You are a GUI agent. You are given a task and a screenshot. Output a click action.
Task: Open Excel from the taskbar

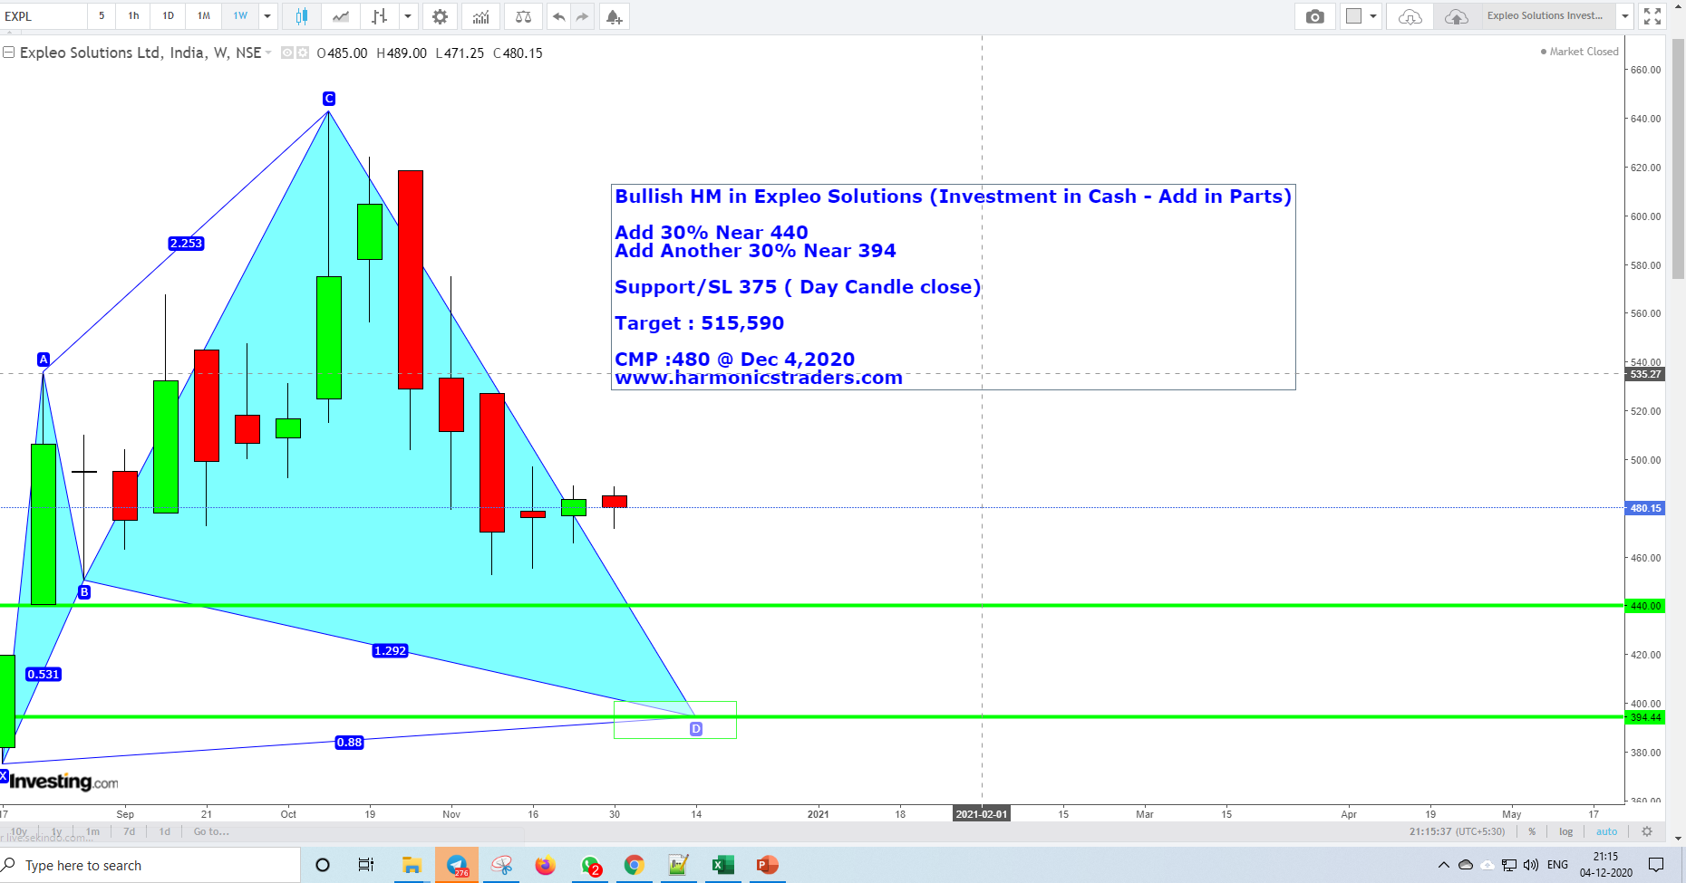pos(722,865)
